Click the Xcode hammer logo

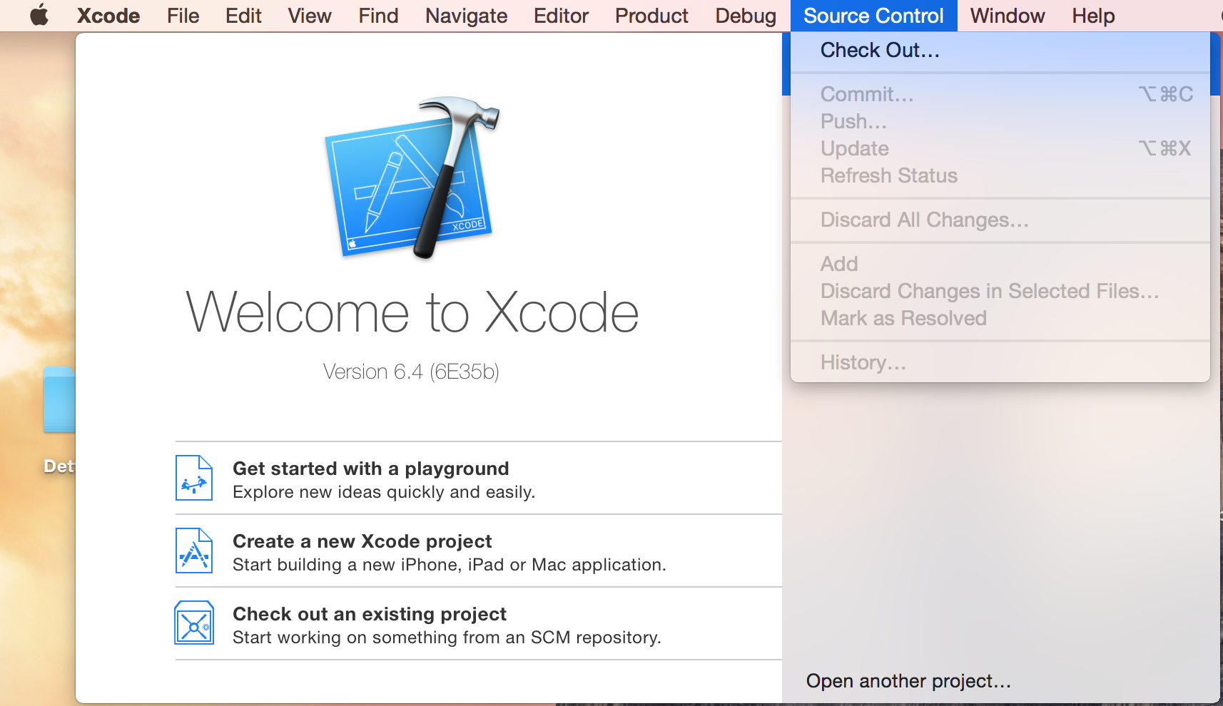click(412, 178)
